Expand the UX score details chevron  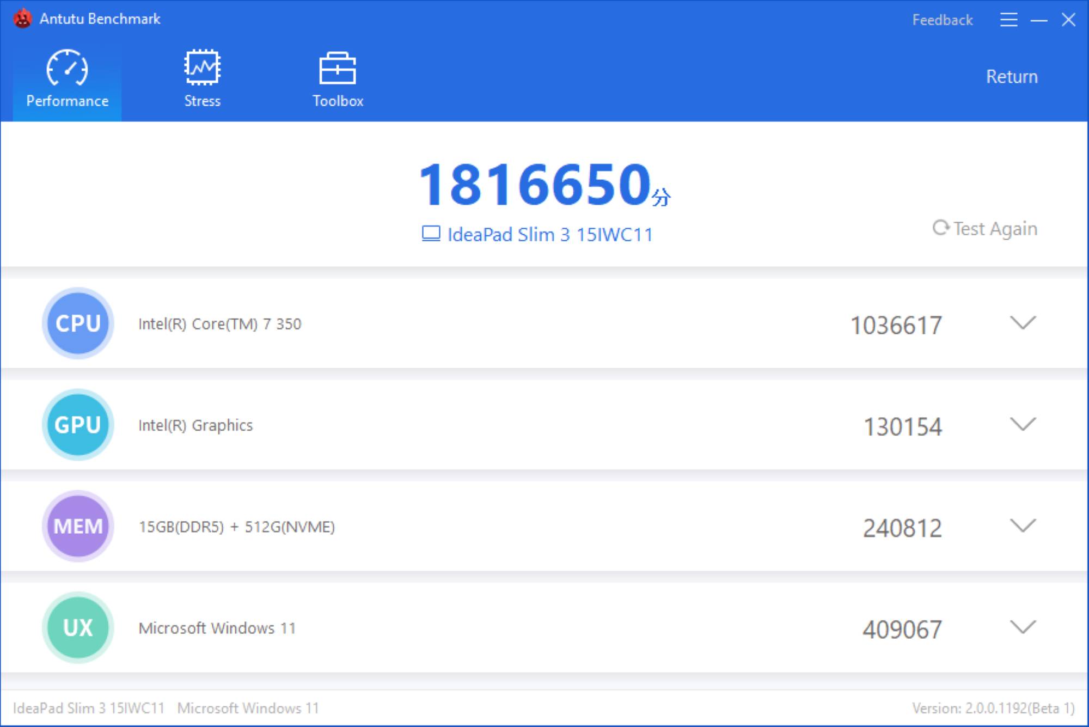[x=1023, y=627]
